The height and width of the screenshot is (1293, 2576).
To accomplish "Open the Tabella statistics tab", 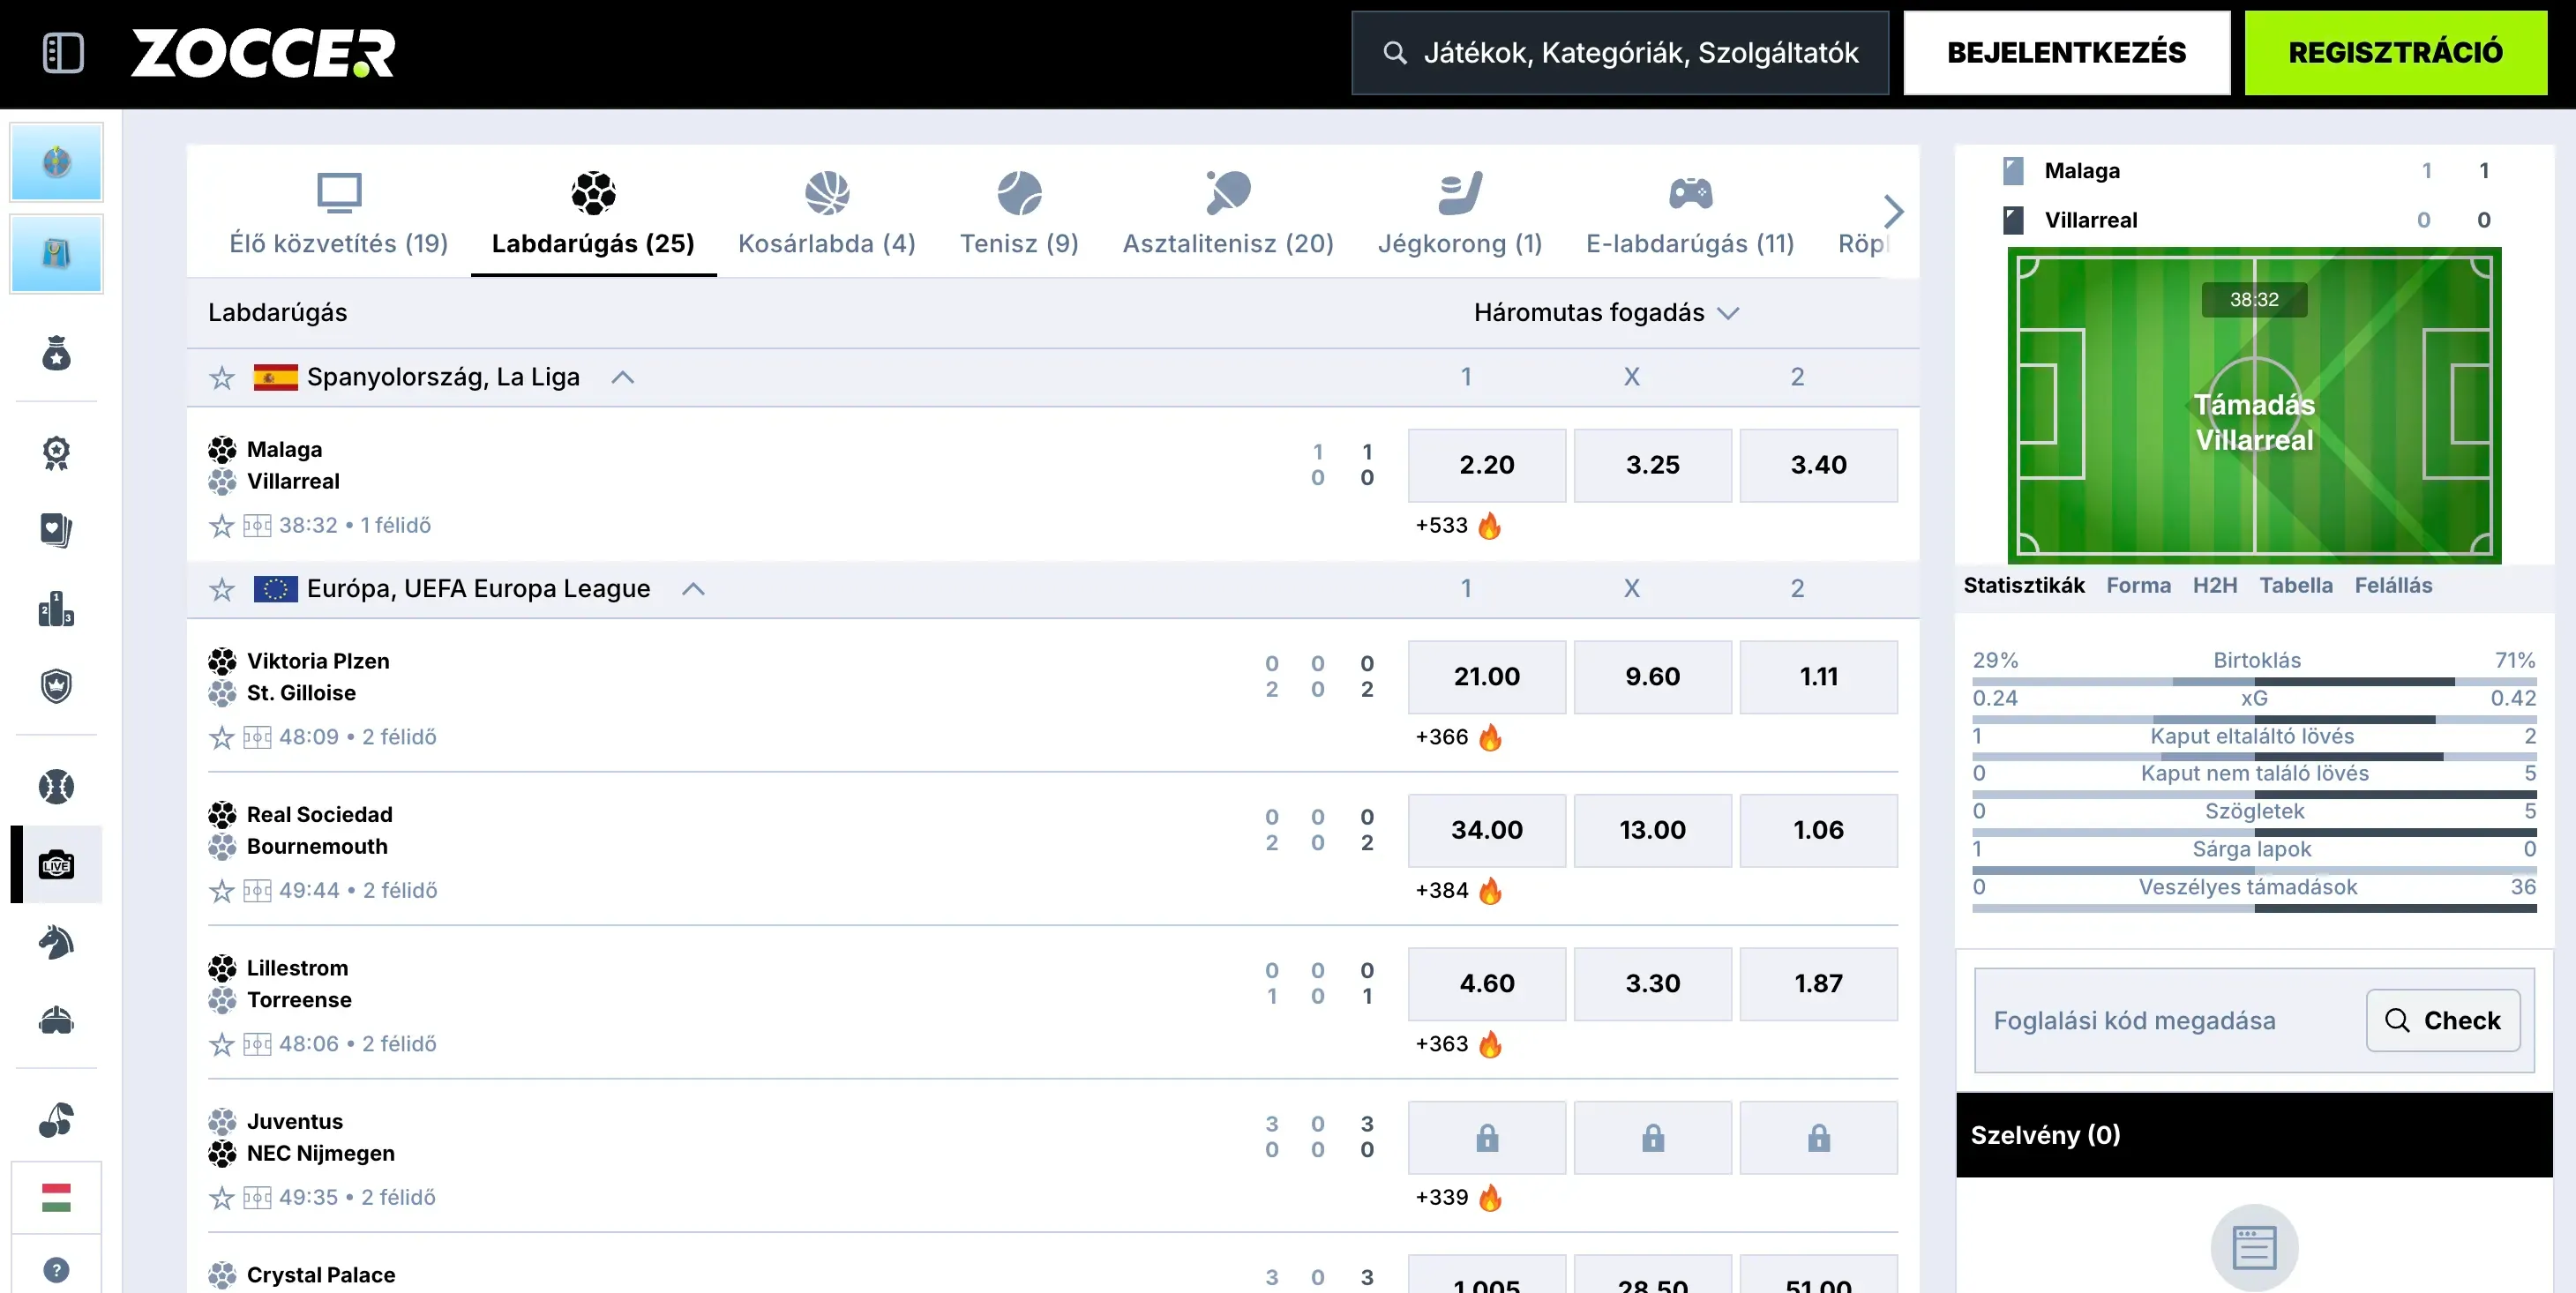I will click(2296, 586).
